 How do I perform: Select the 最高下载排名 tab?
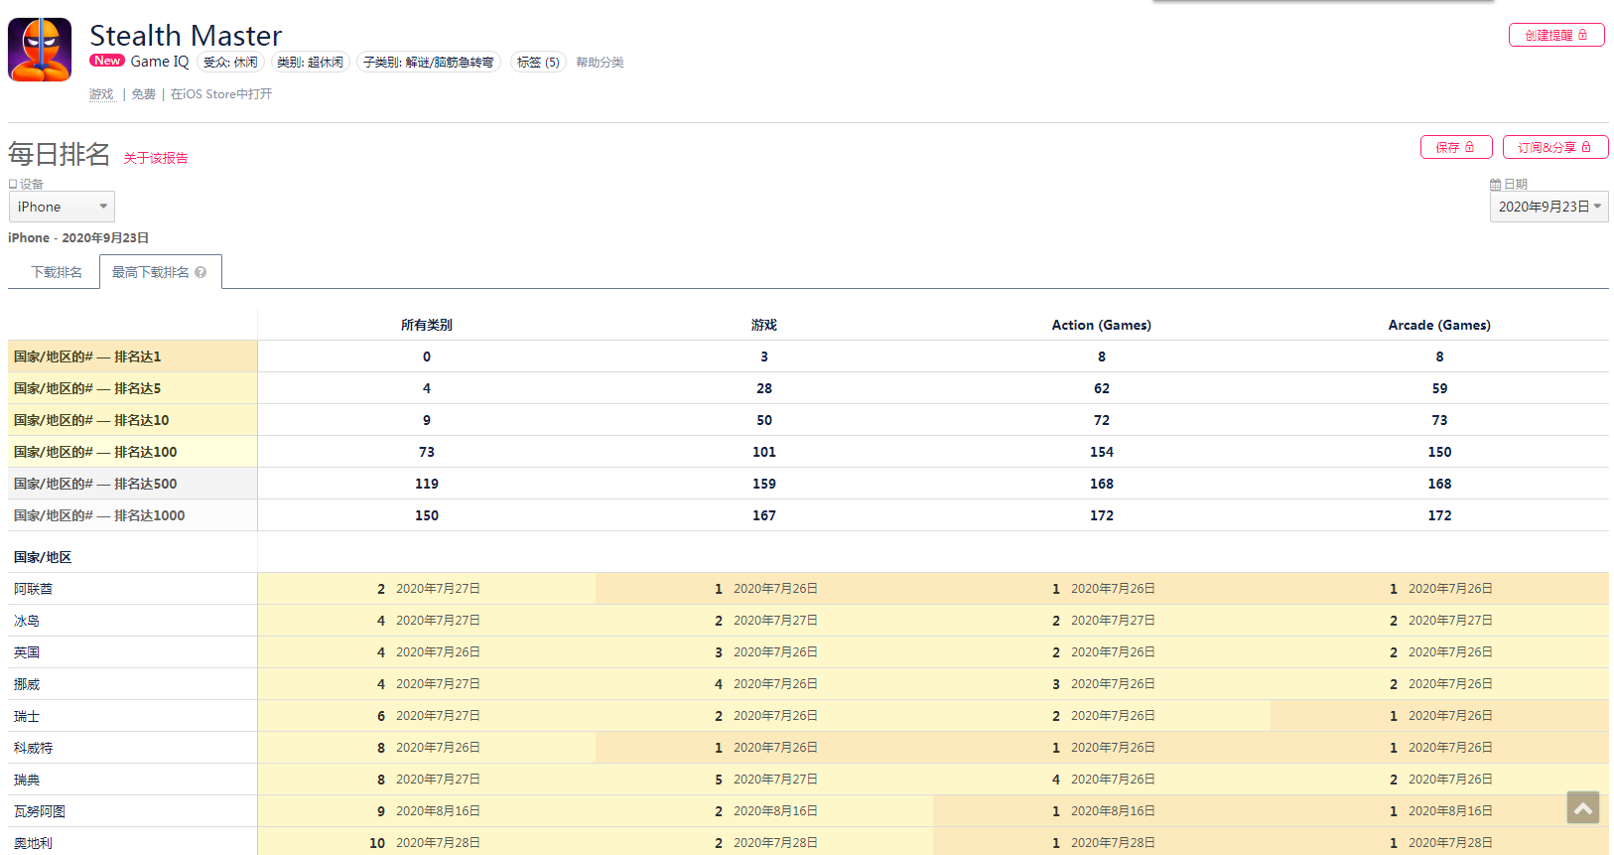click(150, 272)
